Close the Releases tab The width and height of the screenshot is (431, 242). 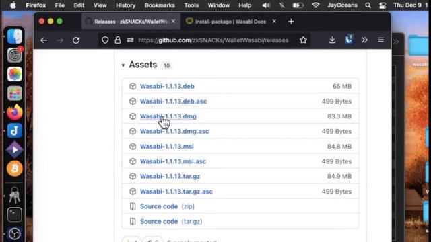[174, 21]
